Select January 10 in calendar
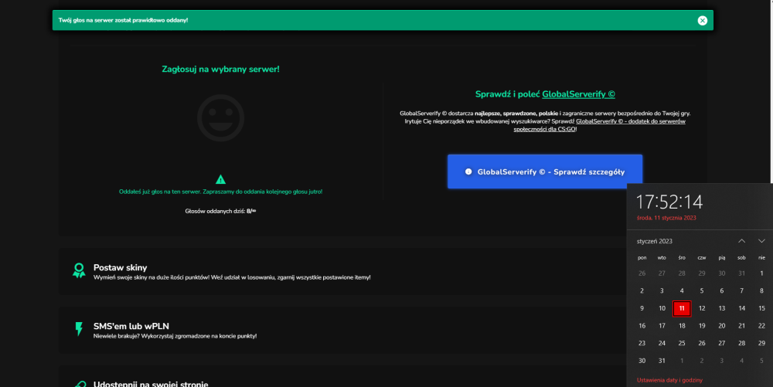 click(662, 308)
